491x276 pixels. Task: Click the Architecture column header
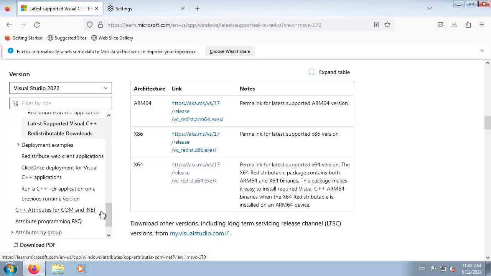click(150, 89)
